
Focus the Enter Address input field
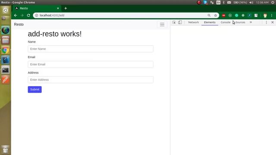pos(91,80)
